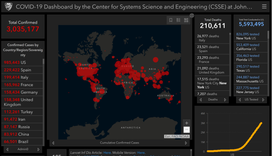Screen dimensions: 272x156
Task: Click the 5,593,495 total tests figure
Action: 251,24
